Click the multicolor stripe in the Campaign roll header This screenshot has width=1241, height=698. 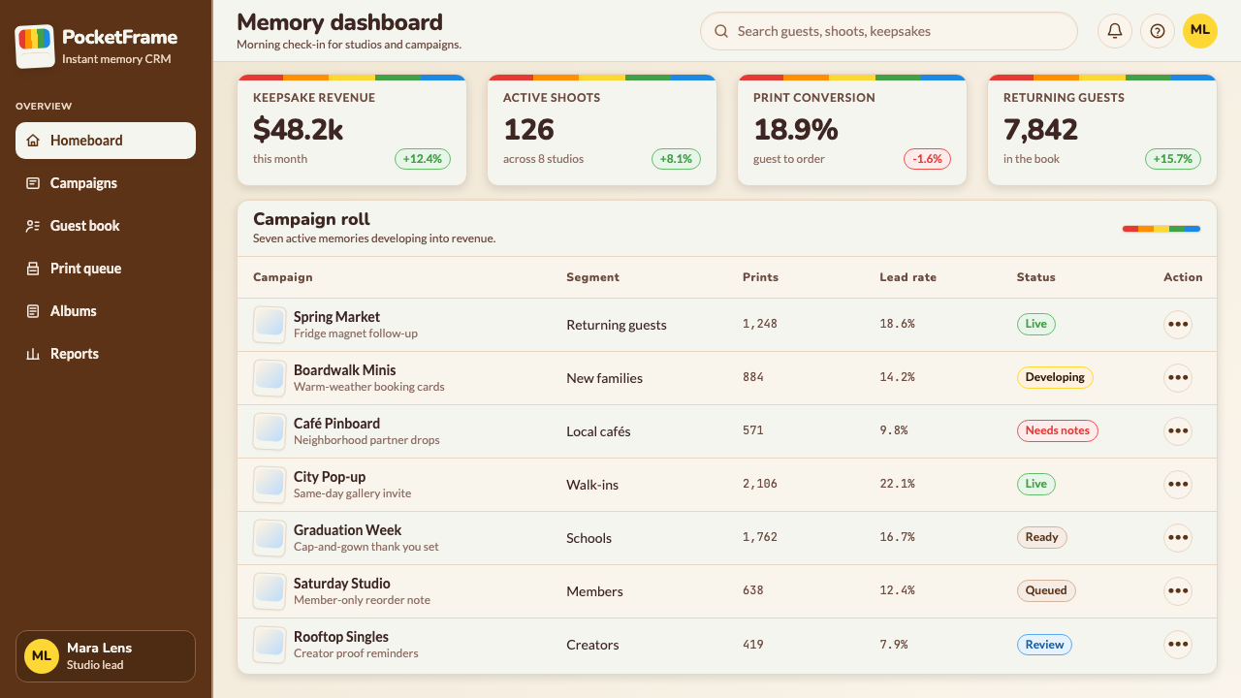1161,229
